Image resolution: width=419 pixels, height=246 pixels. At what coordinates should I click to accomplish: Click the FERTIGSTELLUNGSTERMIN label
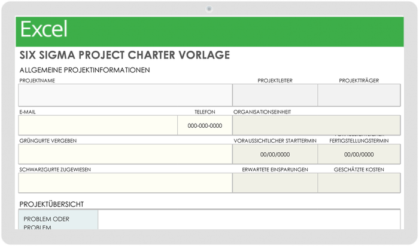click(359, 141)
